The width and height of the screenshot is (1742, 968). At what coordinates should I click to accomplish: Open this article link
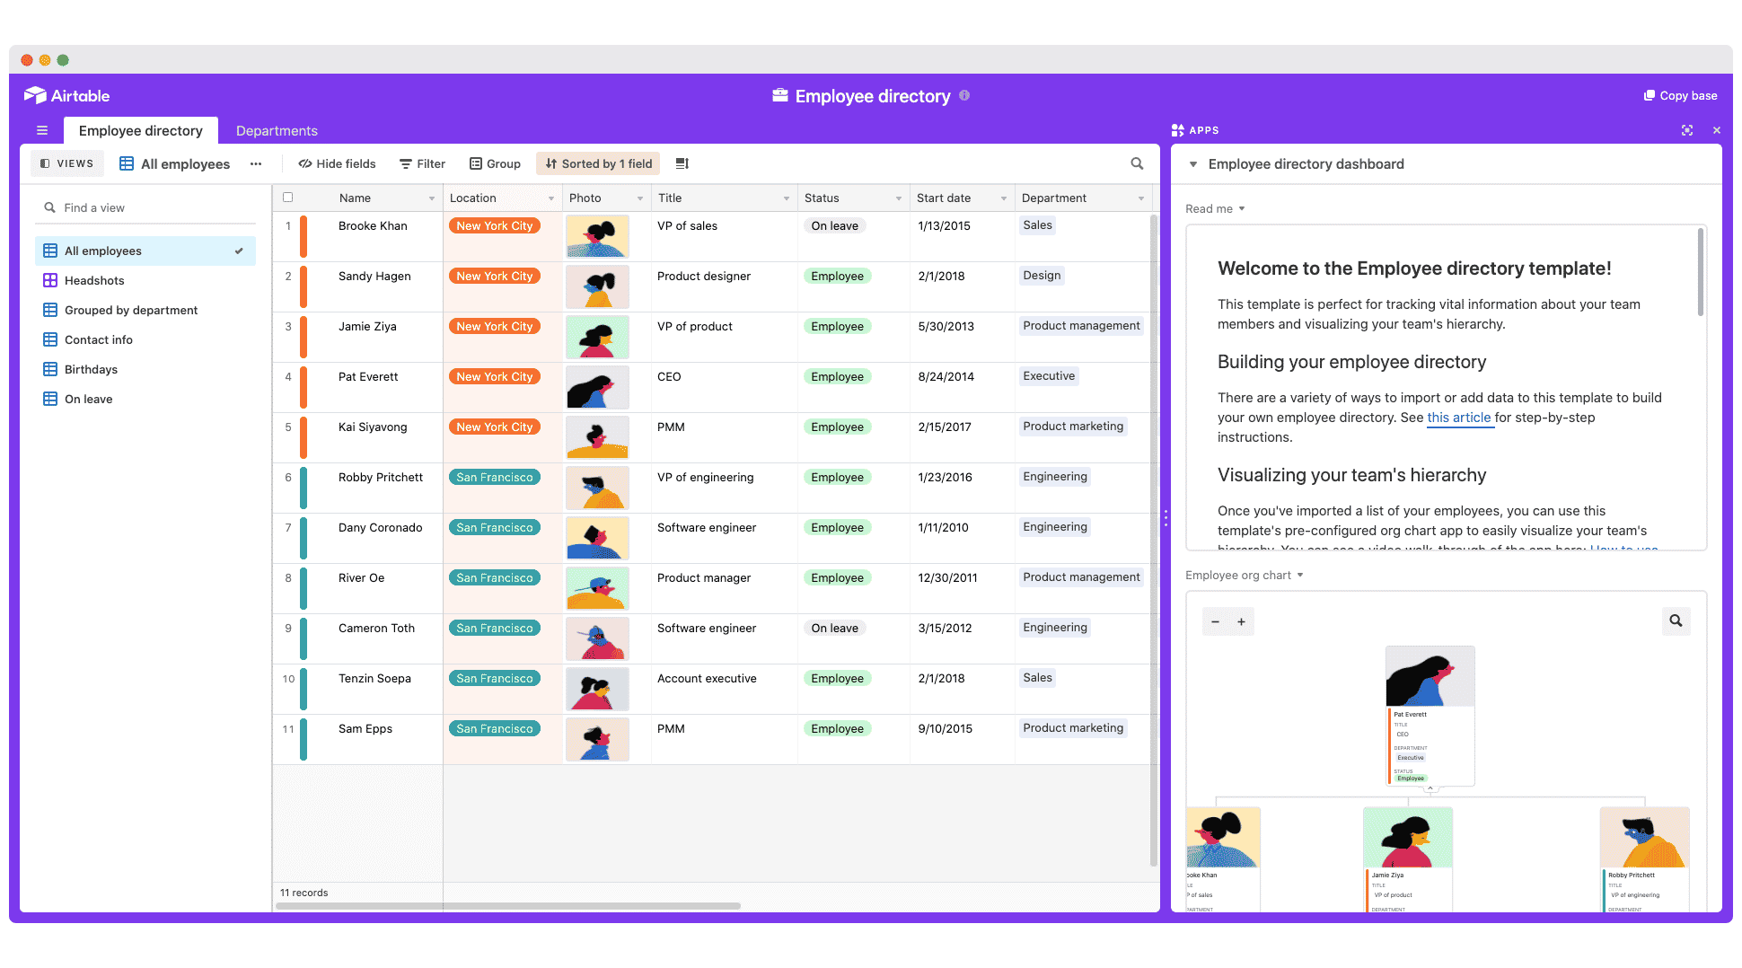pyautogui.click(x=1460, y=418)
